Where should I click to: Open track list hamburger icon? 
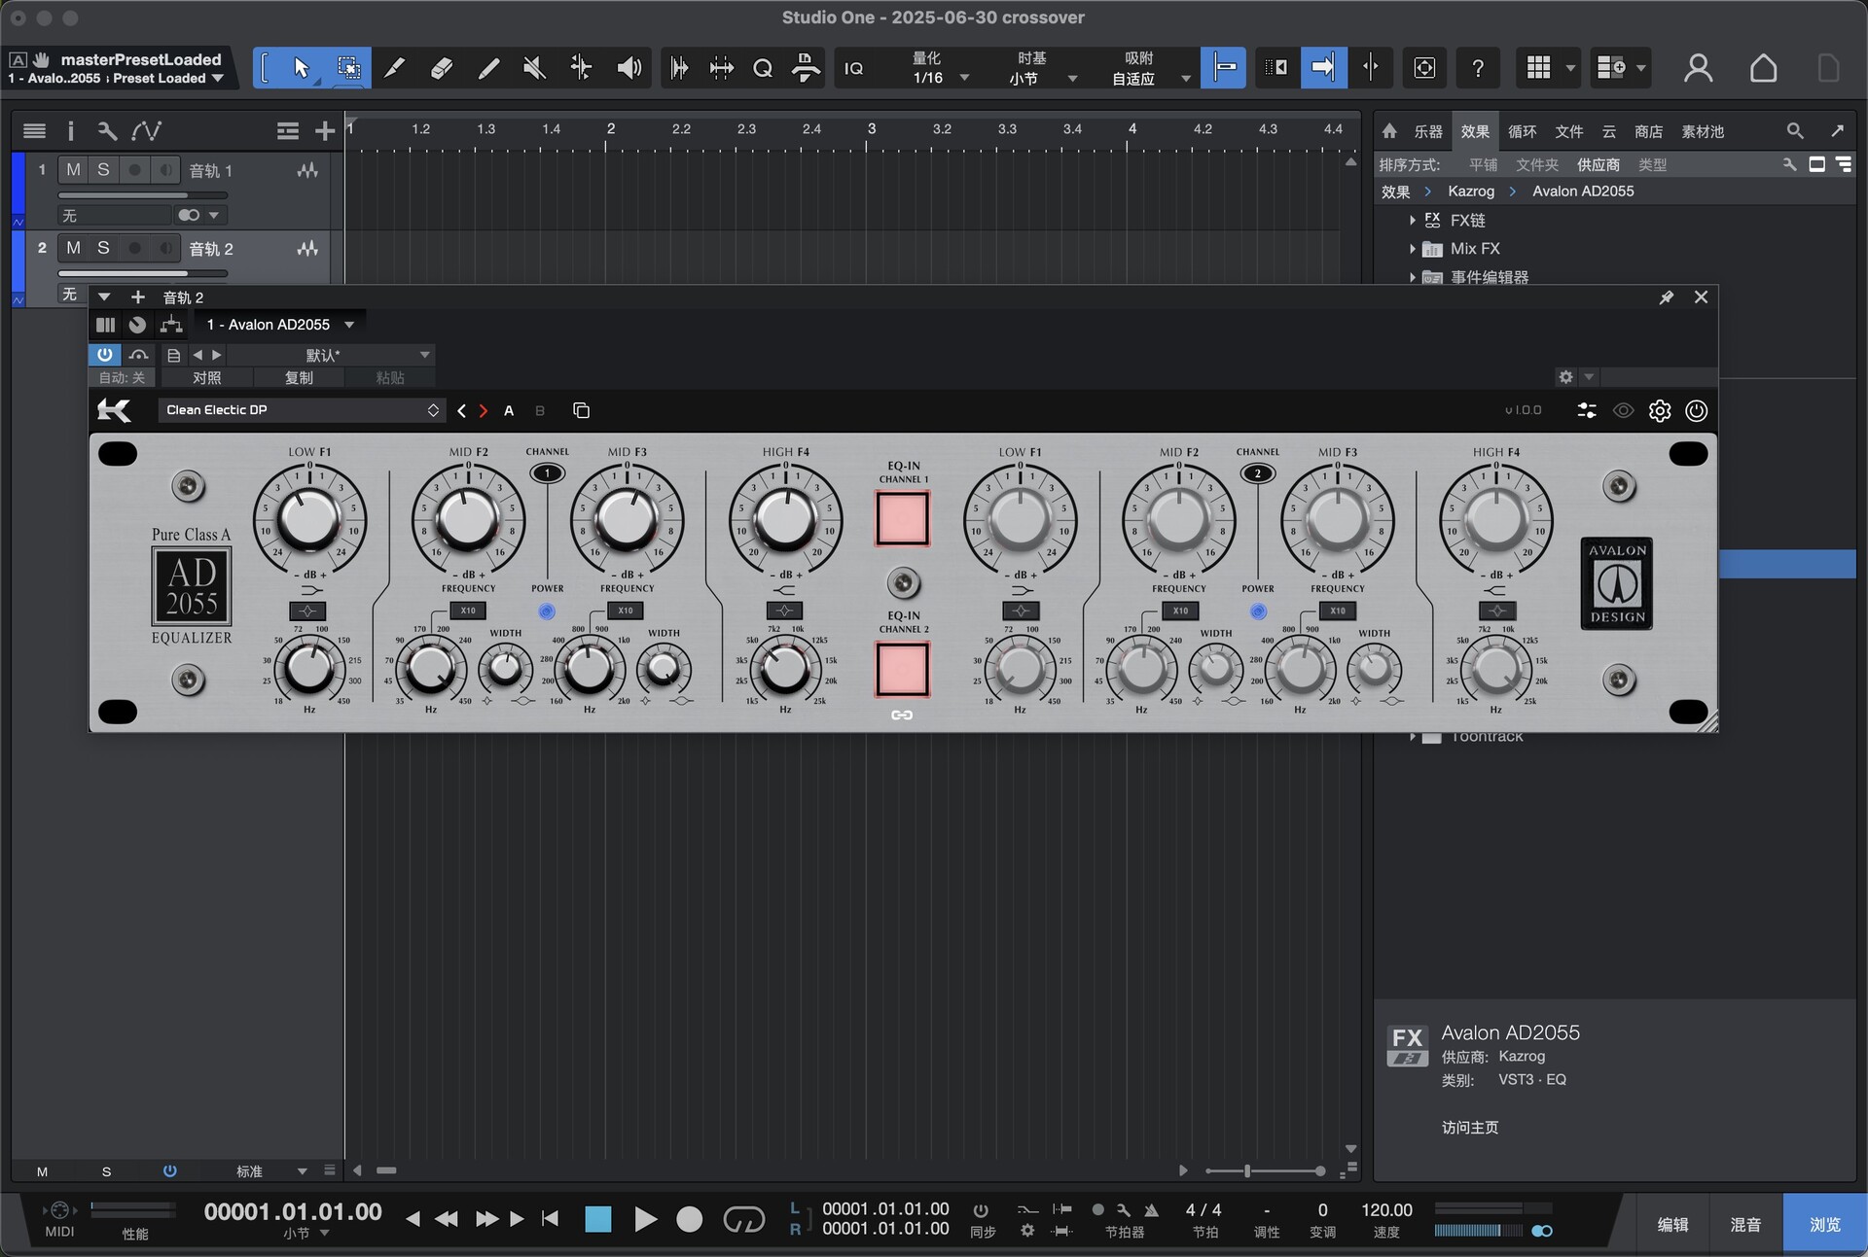tap(34, 130)
